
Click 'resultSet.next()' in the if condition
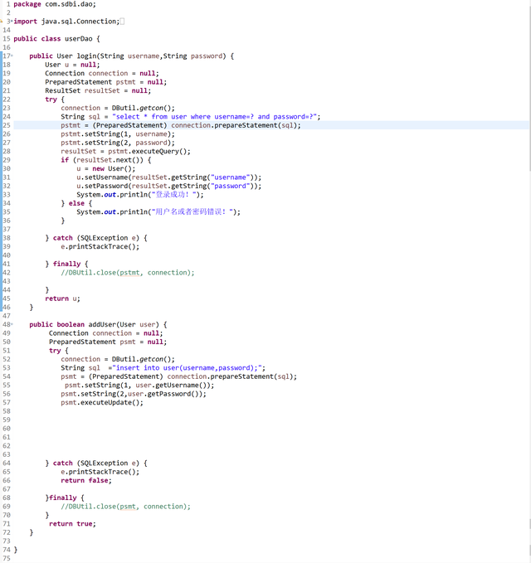click(110, 160)
